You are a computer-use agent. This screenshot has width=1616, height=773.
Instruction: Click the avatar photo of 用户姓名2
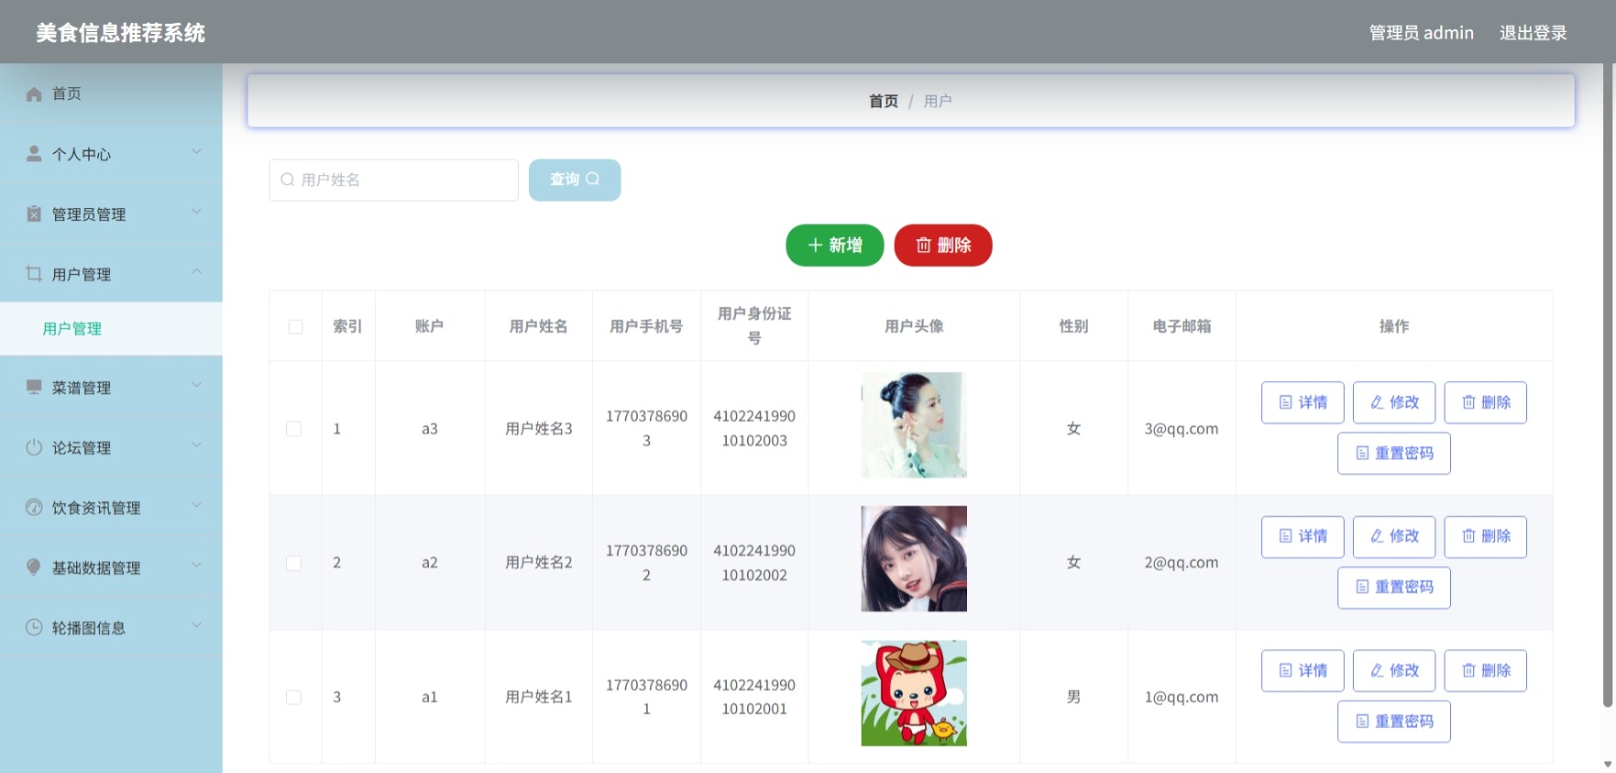click(914, 559)
